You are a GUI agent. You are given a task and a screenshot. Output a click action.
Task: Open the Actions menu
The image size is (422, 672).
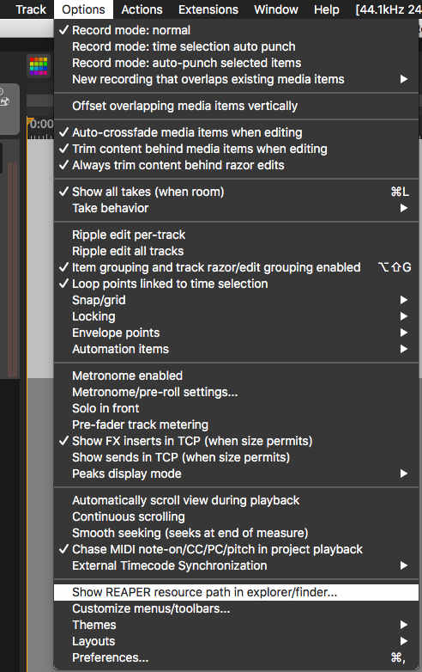142,9
